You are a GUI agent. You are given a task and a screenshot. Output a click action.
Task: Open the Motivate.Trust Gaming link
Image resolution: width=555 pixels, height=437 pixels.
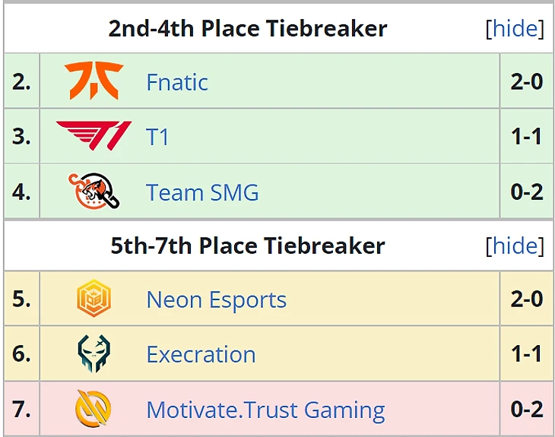(x=265, y=410)
